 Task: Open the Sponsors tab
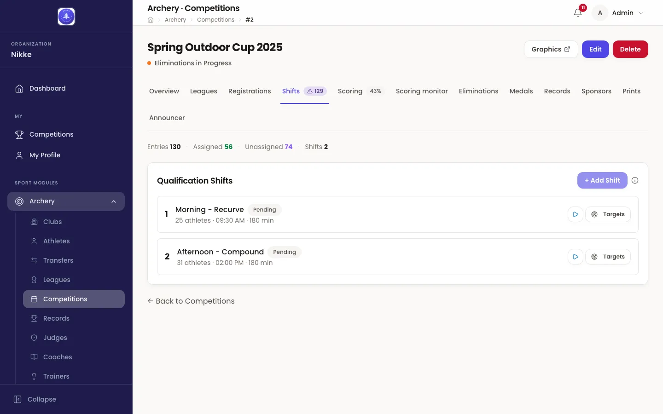click(596, 91)
